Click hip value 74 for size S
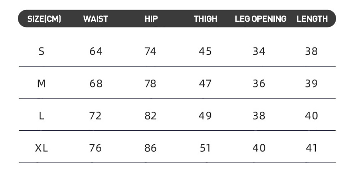 tap(150, 51)
